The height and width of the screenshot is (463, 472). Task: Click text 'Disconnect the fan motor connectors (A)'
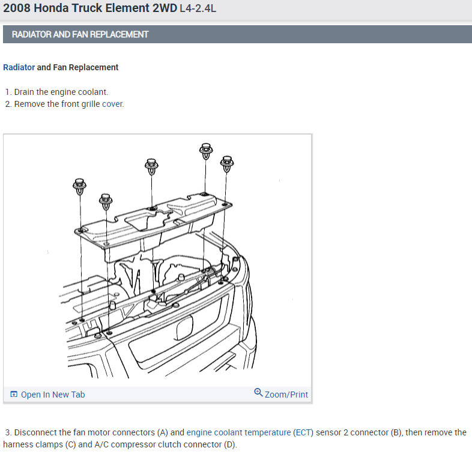pos(91,432)
